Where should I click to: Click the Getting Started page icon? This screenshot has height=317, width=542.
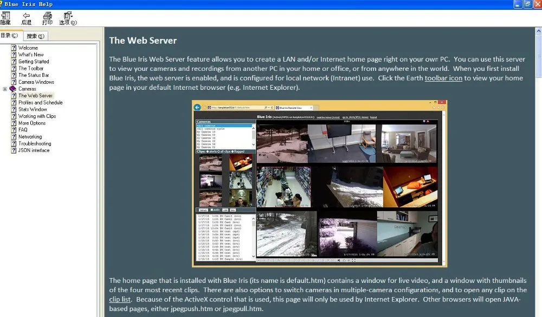pyautogui.click(x=14, y=62)
